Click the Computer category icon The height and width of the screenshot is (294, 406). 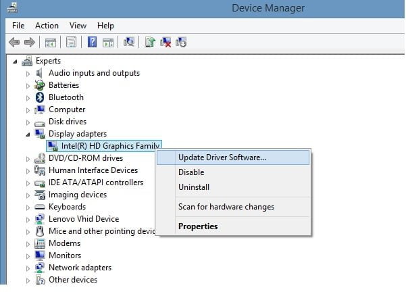[x=40, y=109]
